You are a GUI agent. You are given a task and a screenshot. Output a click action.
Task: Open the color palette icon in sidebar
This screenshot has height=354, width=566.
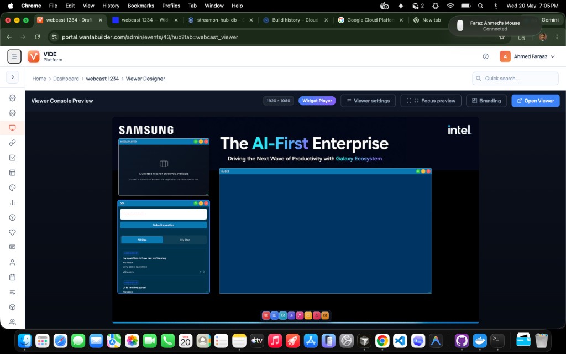[12, 188]
